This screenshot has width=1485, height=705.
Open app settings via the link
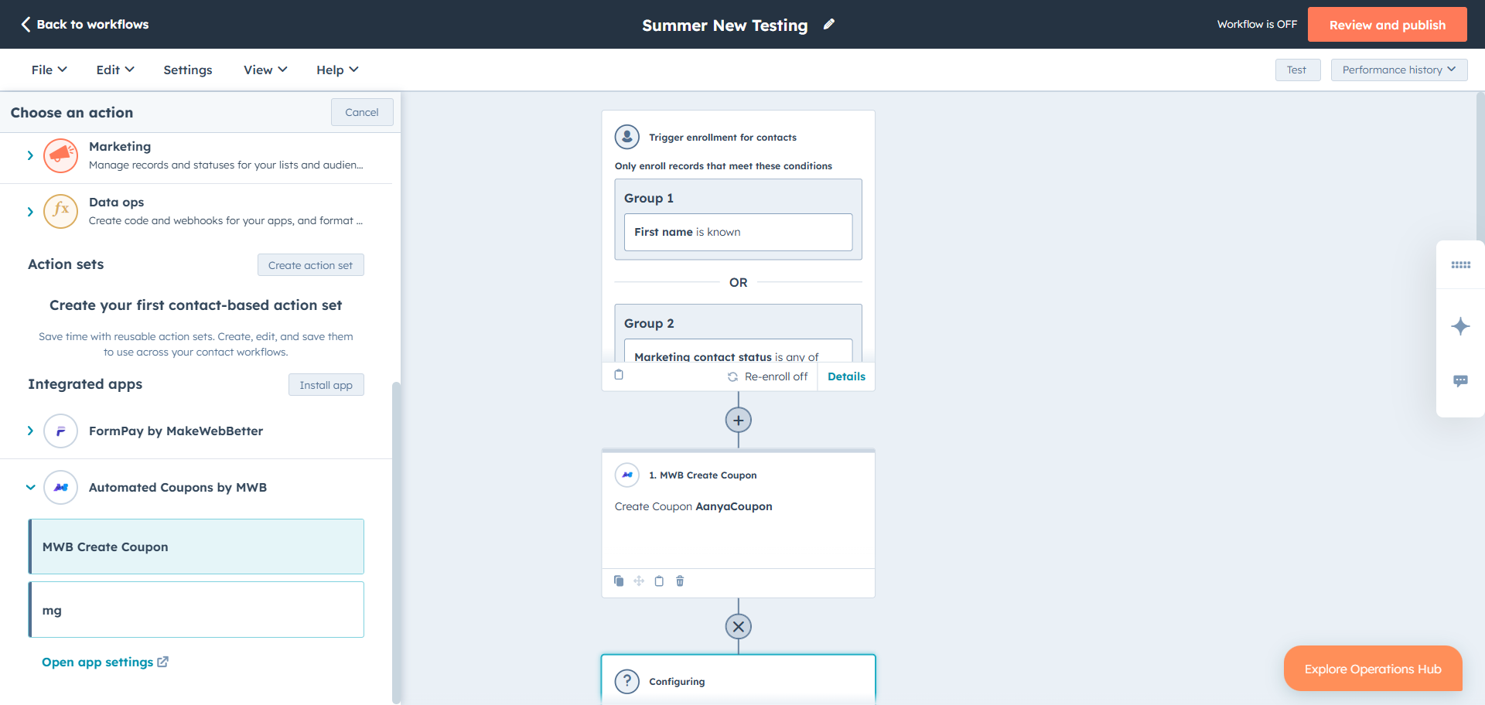(x=105, y=662)
